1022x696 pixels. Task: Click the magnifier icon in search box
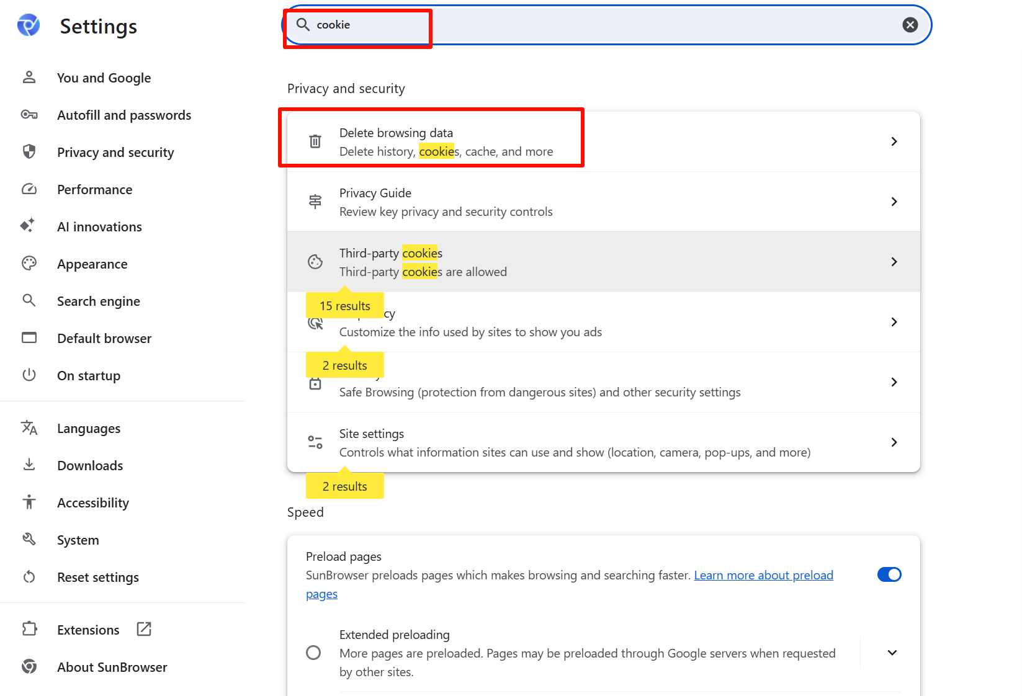tap(303, 24)
